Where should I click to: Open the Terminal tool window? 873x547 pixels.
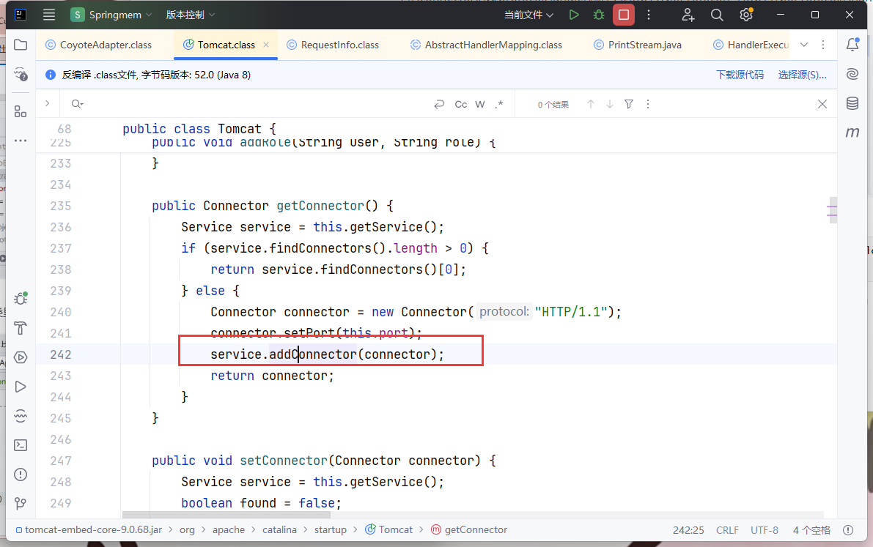pos(21,444)
